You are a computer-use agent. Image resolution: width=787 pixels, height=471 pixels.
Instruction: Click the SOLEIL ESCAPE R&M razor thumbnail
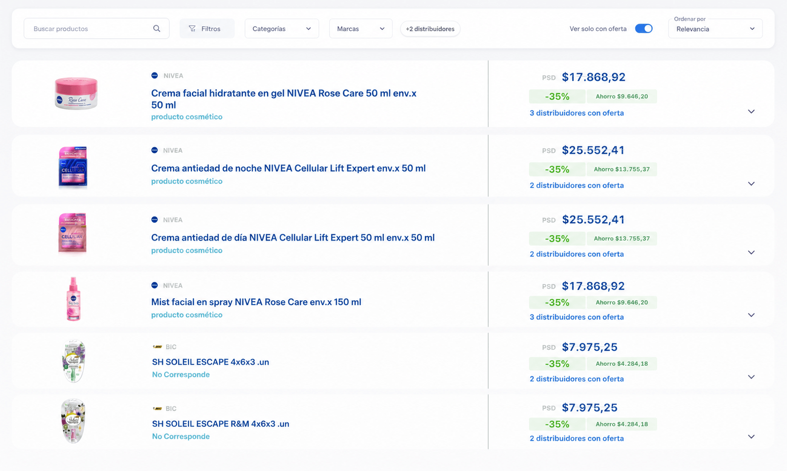pos(73,421)
